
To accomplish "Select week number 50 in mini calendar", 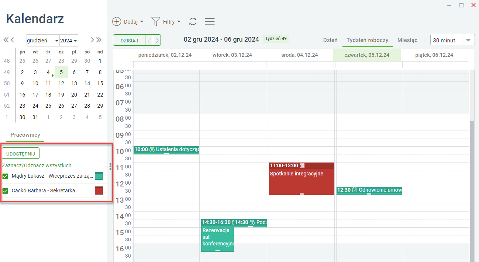I will (7, 83).
